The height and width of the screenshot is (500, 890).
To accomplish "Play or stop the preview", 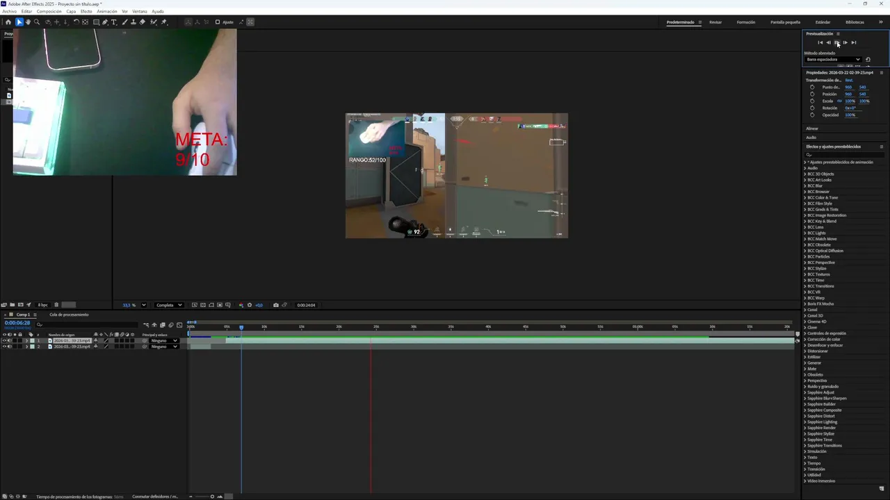I will [836, 42].
